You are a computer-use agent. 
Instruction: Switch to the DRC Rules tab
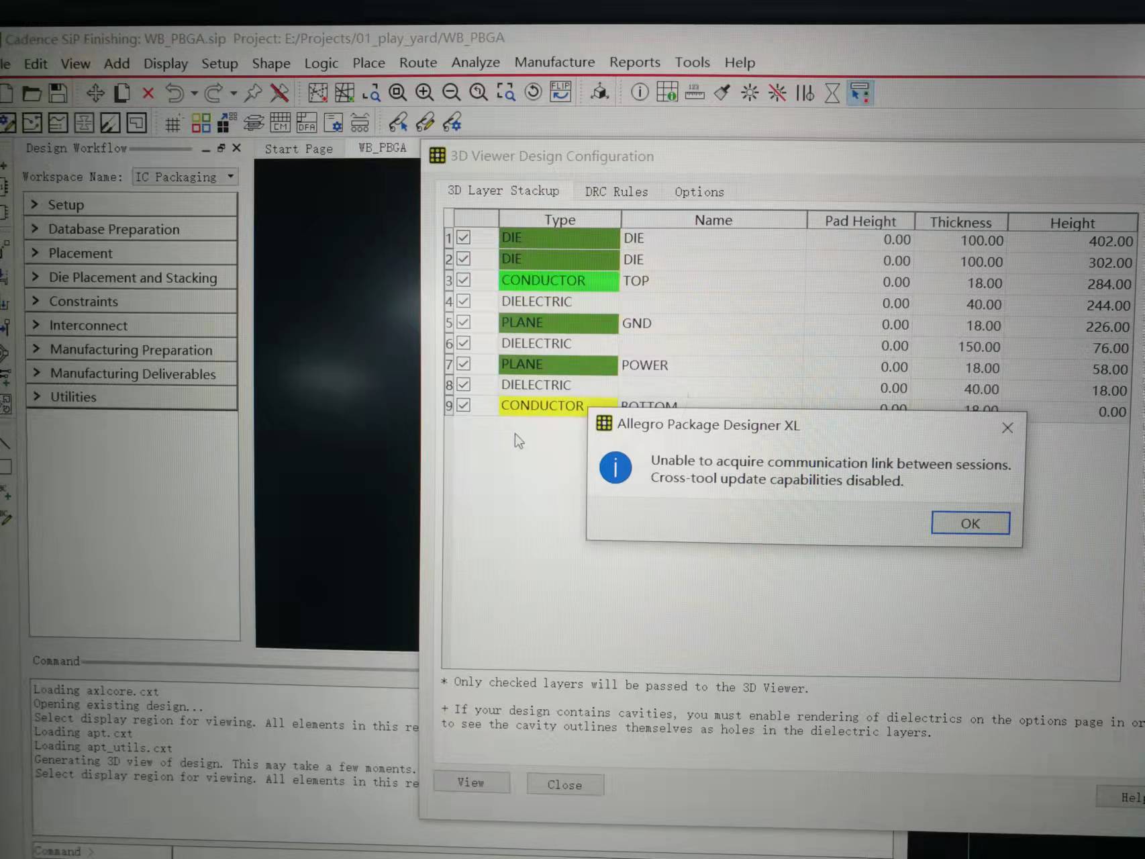tap(616, 191)
